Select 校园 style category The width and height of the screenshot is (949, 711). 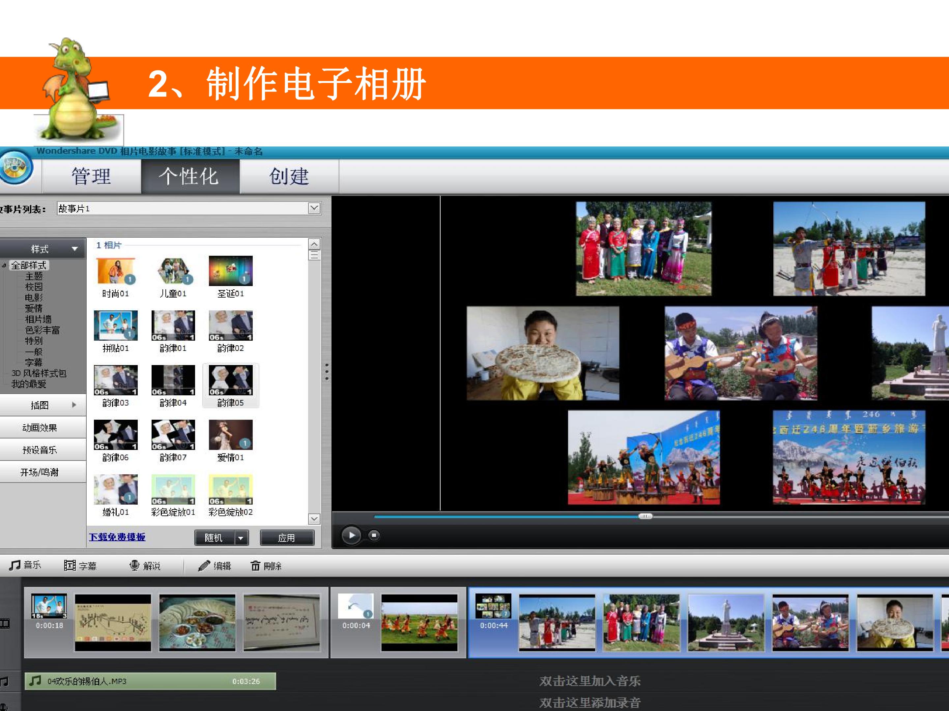(34, 287)
